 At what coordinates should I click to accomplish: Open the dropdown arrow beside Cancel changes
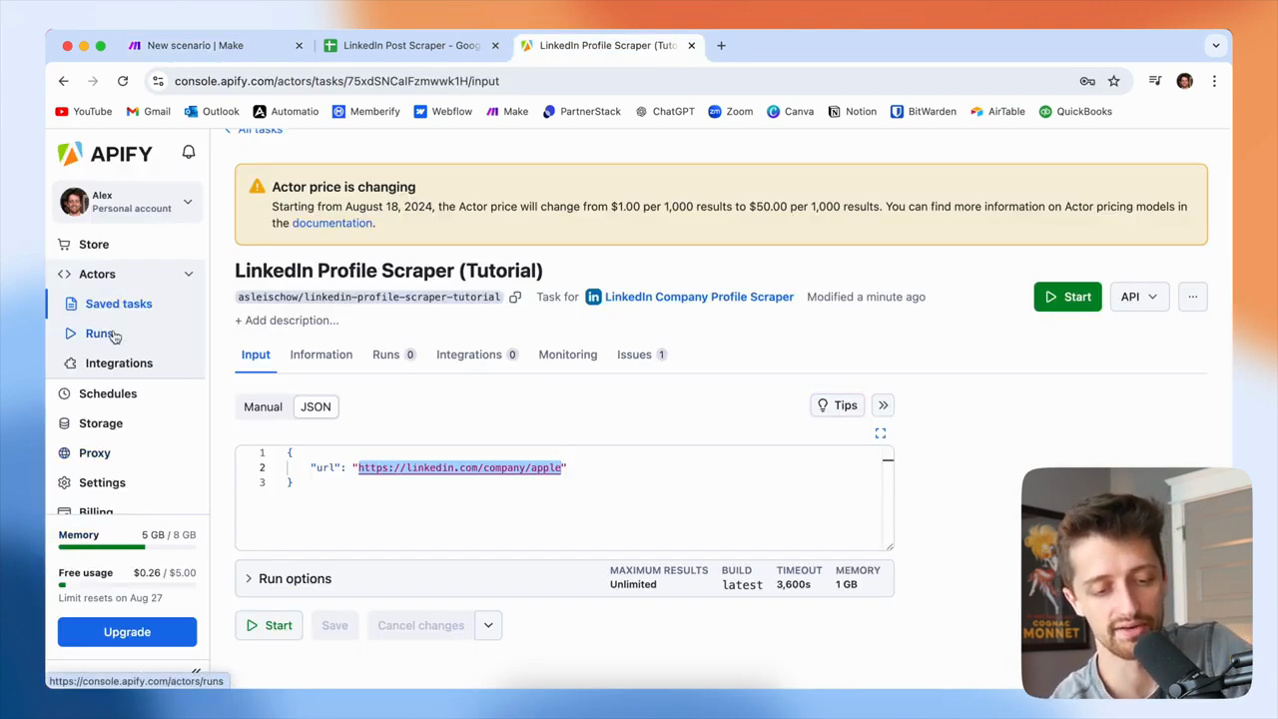[488, 625]
